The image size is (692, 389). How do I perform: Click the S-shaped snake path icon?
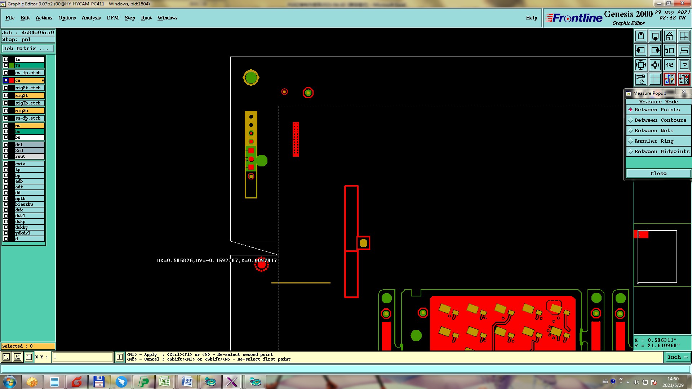click(x=684, y=50)
